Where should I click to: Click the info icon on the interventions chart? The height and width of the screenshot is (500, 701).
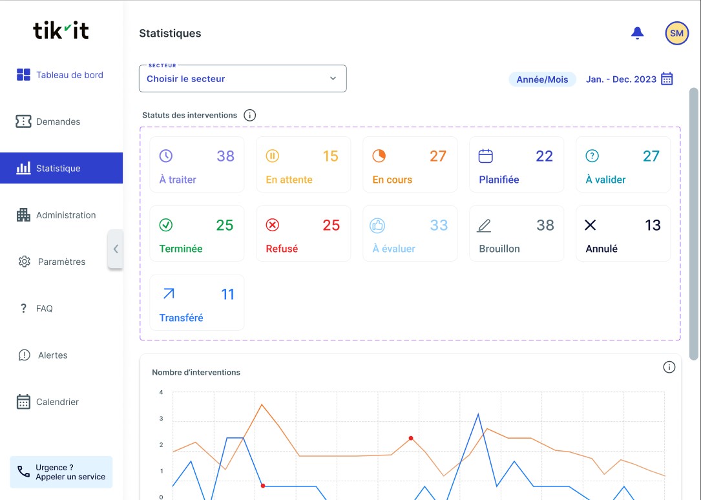click(669, 367)
